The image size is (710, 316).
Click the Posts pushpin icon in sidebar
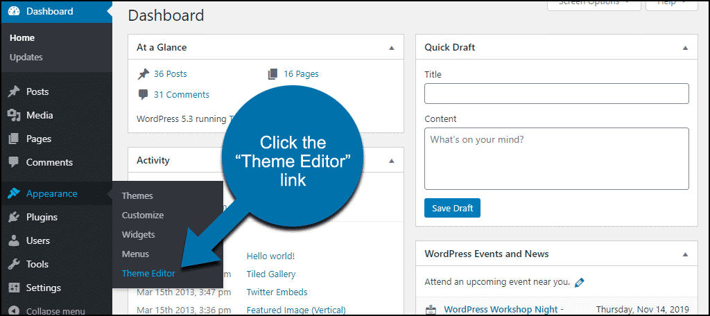(14, 91)
